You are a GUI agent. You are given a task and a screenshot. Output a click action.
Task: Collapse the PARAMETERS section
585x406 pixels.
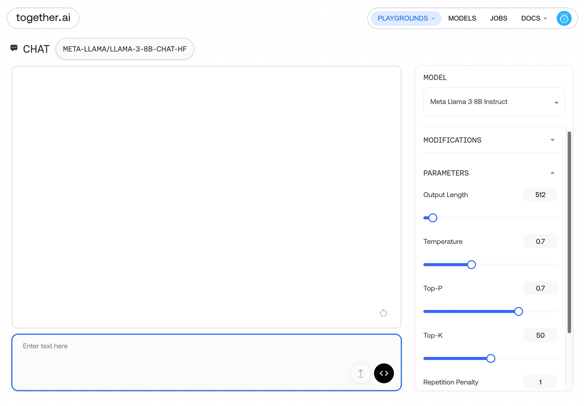coord(490,173)
